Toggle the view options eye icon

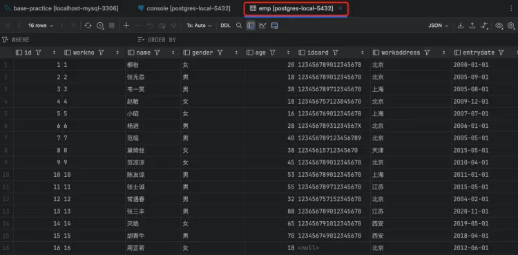tap(499, 26)
